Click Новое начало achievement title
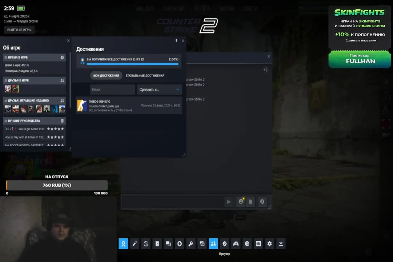 (x=100, y=102)
